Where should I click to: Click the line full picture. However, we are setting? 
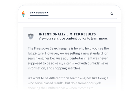(68, 53)
